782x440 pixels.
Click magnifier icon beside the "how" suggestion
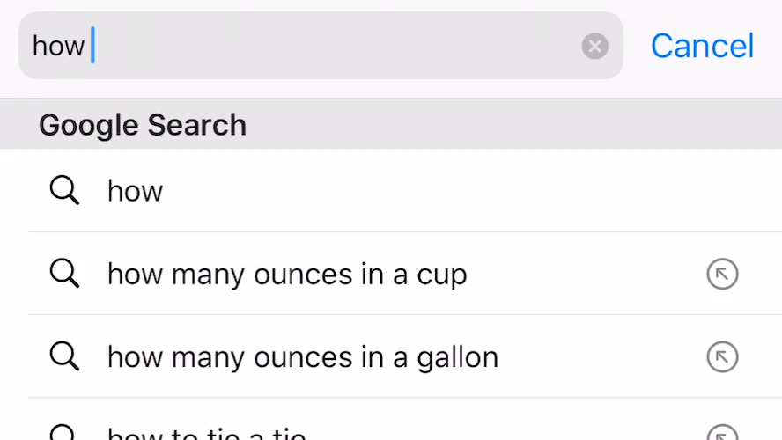[x=64, y=190]
